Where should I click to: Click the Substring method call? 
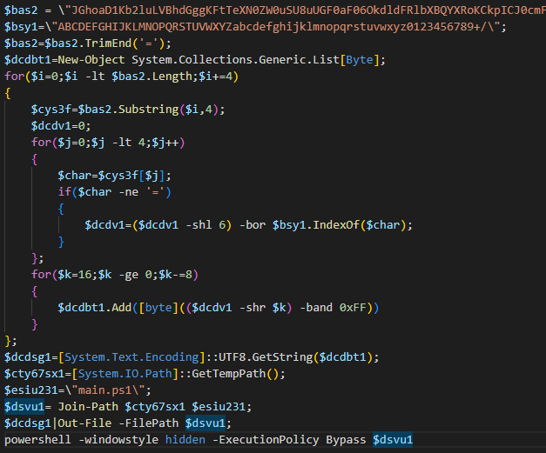pos(149,110)
